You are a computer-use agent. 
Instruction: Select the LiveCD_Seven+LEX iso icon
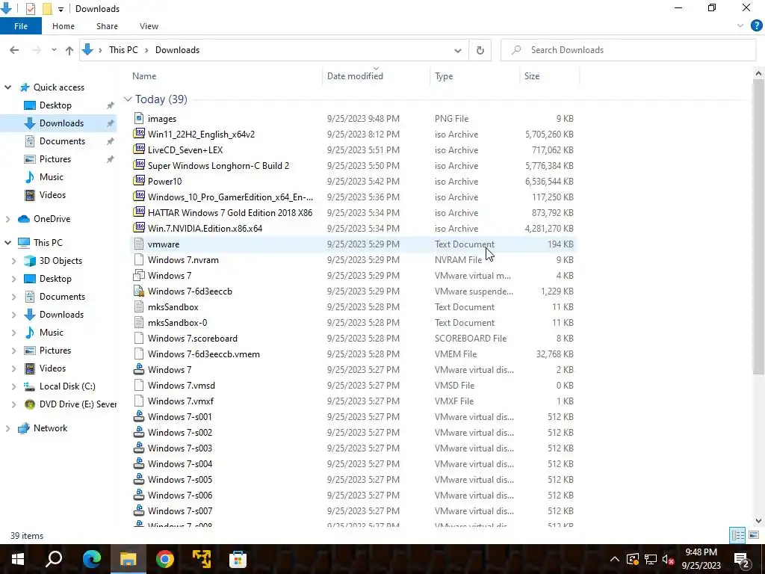[139, 149]
